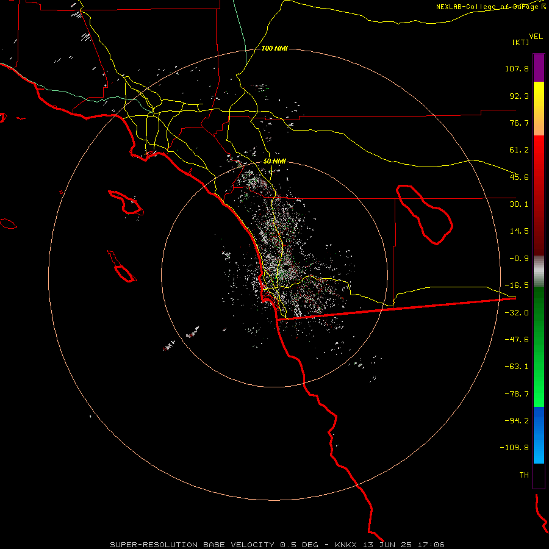Click the 107.8 legend value
The image size is (549, 549).
[x=517, y=68]
